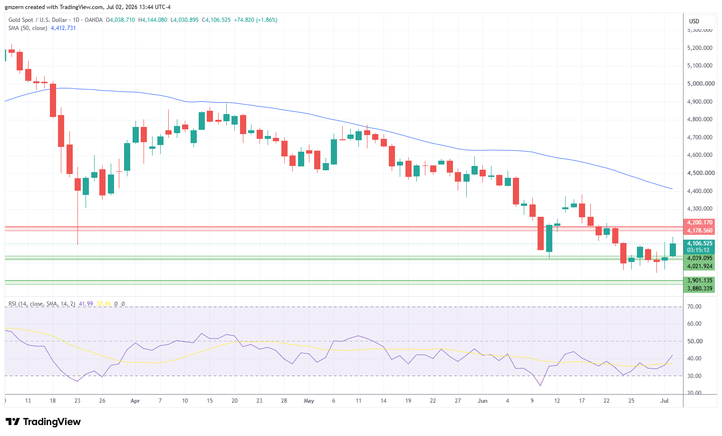Click the OANDA source label
This screenshot has width=722, height=436.
[93, 20]
